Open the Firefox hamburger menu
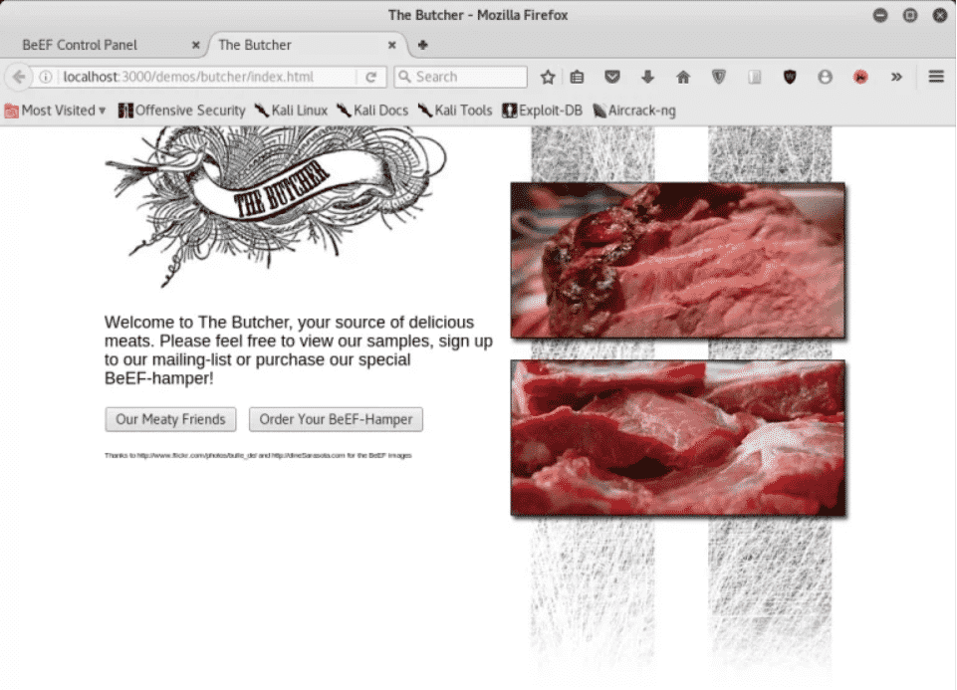Image resolution: width=957 pixels, height=690 pixels. click(x=936, y=77)
